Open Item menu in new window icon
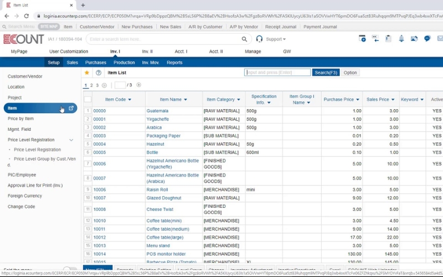Viewport: 443px width, 277px height. tap(71, 108)
